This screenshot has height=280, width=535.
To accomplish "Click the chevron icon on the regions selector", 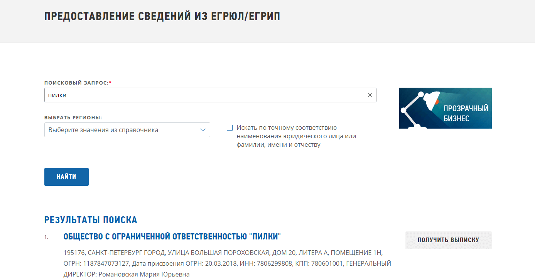I will pyautogui.click(x=203, y=130).
